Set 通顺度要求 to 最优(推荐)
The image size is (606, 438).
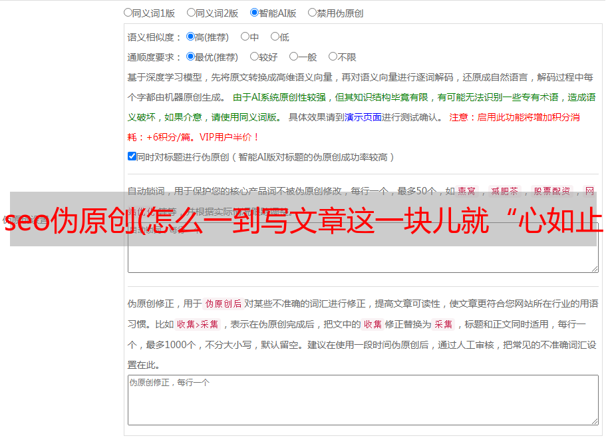coord(190,57)
